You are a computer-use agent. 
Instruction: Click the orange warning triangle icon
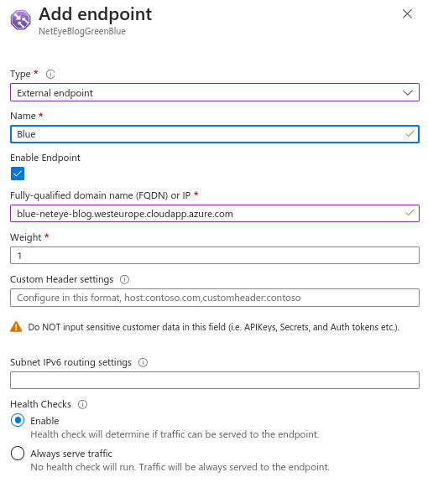[x=16, y=327]
